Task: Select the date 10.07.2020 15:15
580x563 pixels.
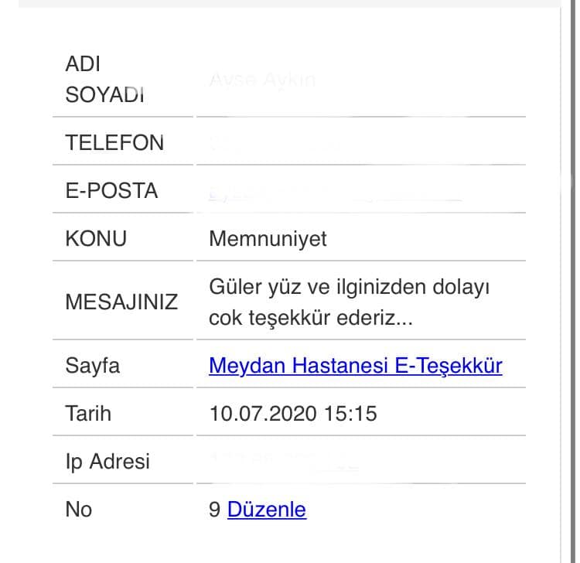Action: pos(293,414)
